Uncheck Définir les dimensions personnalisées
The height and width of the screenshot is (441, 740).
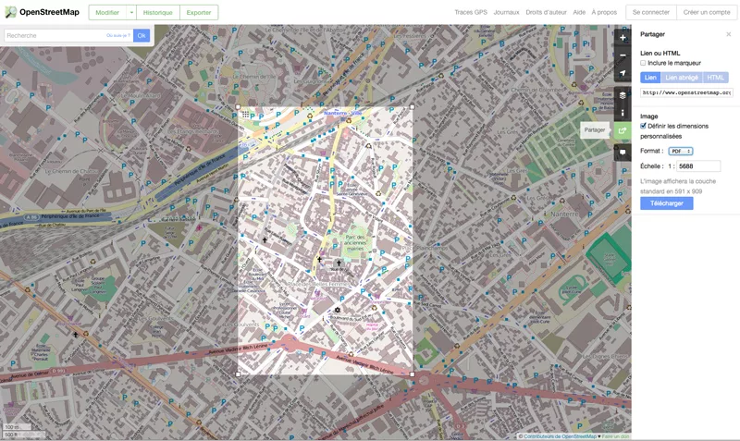[644, 126]
